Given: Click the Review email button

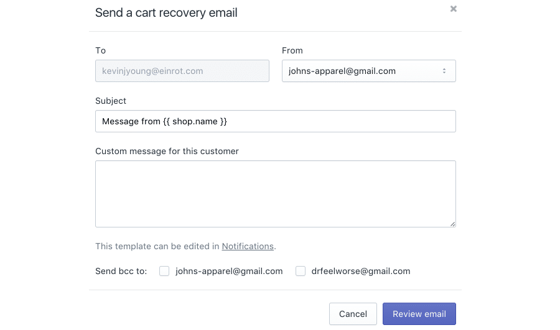Looking at the screenshot, I should pos(419,314).
